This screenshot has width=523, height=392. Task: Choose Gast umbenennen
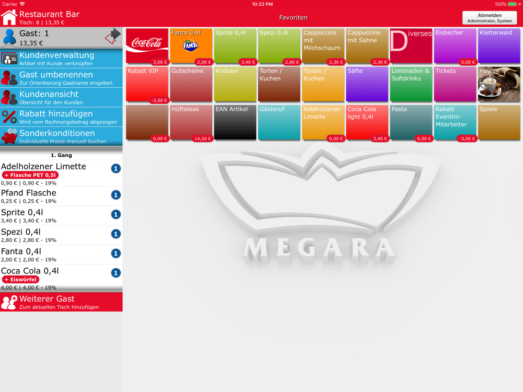(61, 78)
